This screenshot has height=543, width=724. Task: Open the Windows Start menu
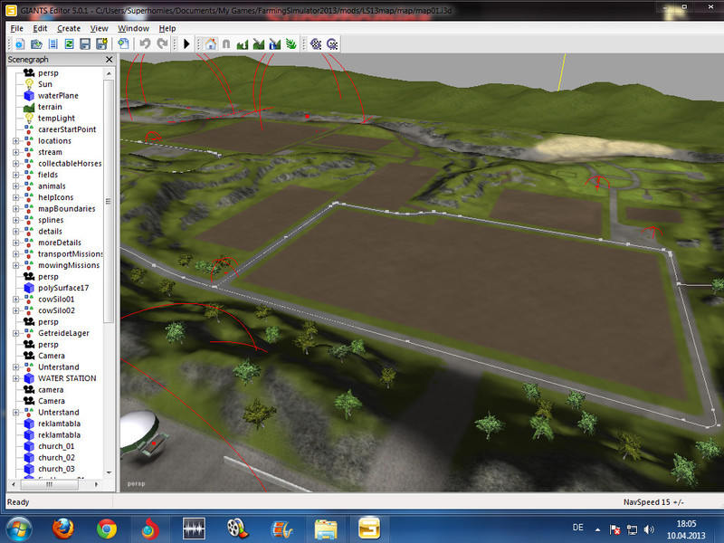click(19, 529)
